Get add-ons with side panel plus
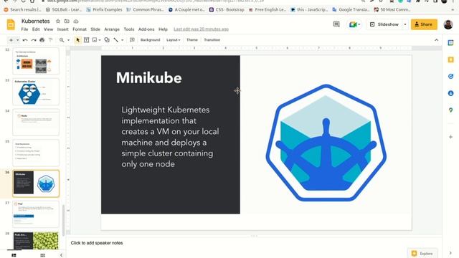This screenshot has height=258, width=459. [450, 137]
